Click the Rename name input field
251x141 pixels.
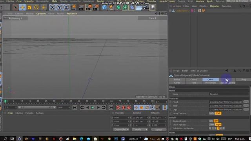[x=229, y=94]
